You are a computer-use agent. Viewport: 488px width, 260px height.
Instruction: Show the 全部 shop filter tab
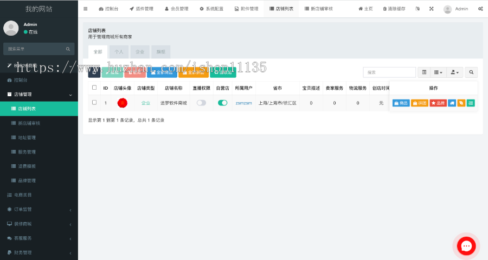coord(98,52)
